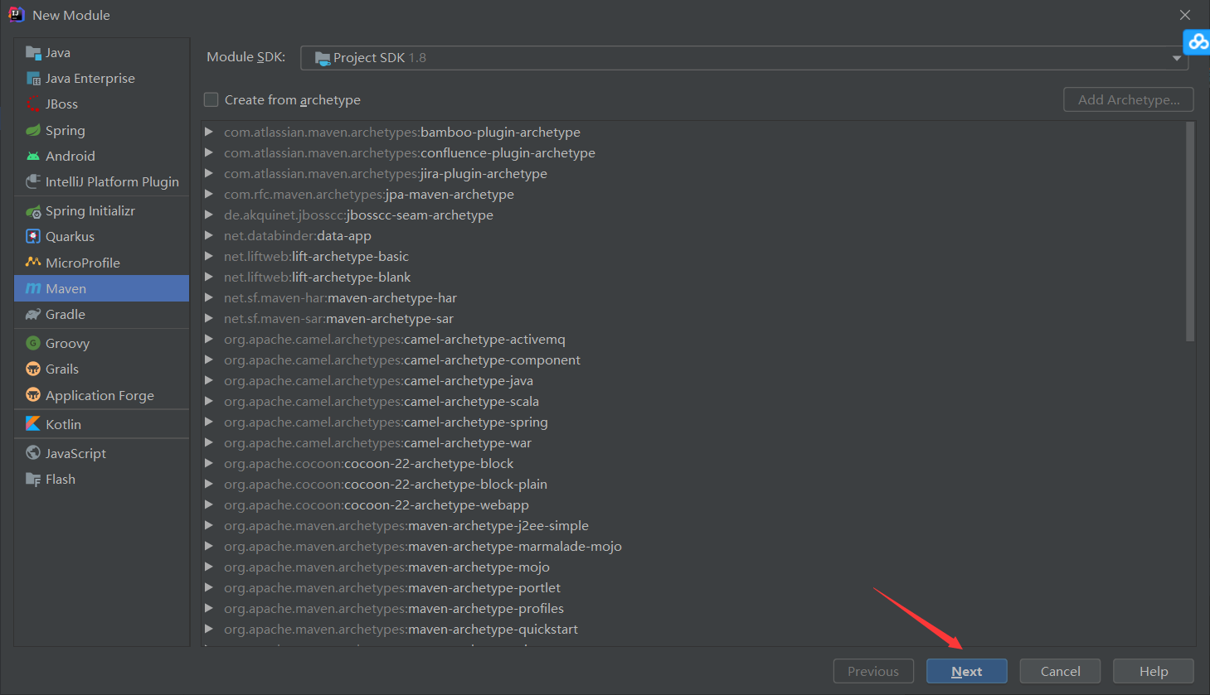The width and height of the screenshot is (1210, 695).
Task: Click the Kotlin icon
Action: [33, 424]
